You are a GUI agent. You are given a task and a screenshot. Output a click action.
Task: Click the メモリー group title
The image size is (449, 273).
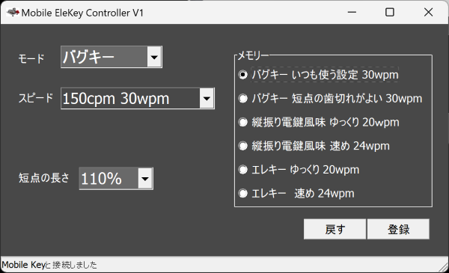(253, 55)
